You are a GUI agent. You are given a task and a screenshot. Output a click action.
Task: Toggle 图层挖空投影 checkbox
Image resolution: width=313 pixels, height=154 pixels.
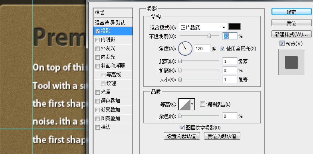pyautogui.click(x=182, y=127)
